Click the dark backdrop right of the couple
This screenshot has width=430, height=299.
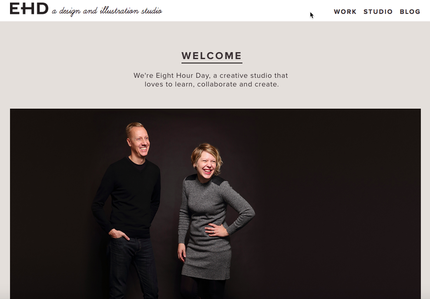pos(337,203)
